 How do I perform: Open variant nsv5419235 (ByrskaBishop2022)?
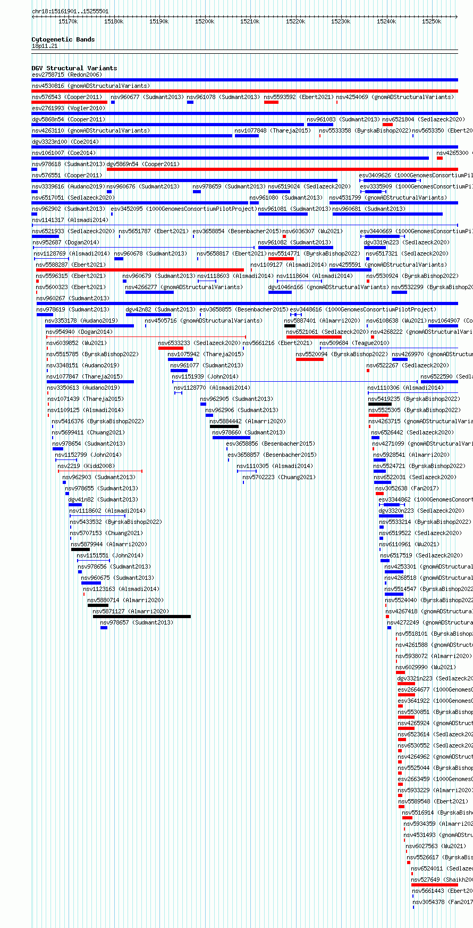click(x=414, y=399)
